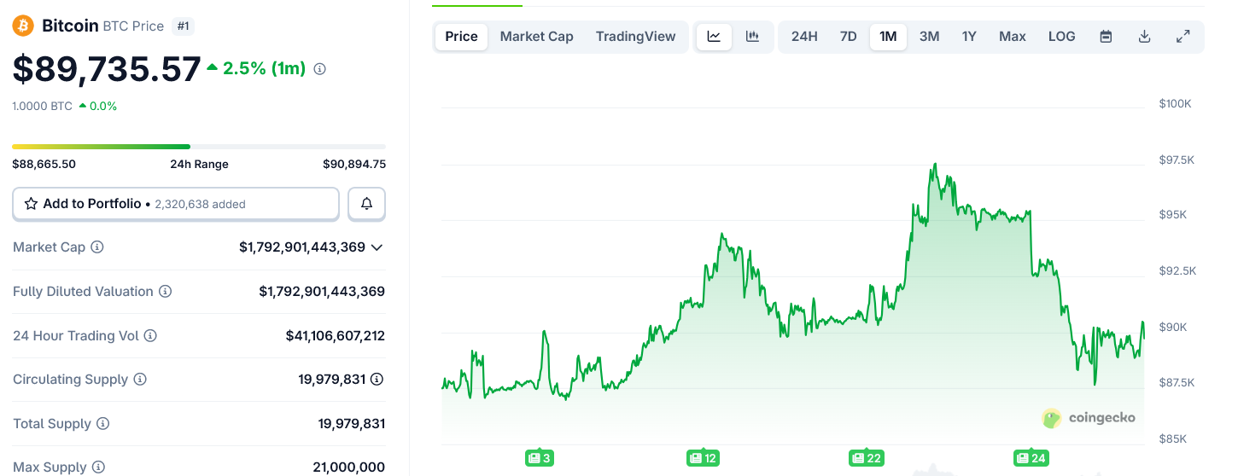Click the 1.0000 BTC text
The image size is (1238, 476).
click(x=42, y=107)
